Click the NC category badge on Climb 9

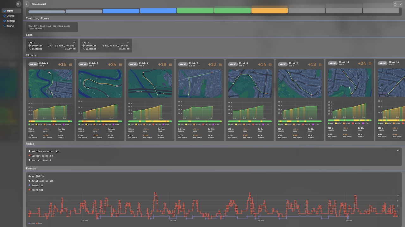point(283,64)
